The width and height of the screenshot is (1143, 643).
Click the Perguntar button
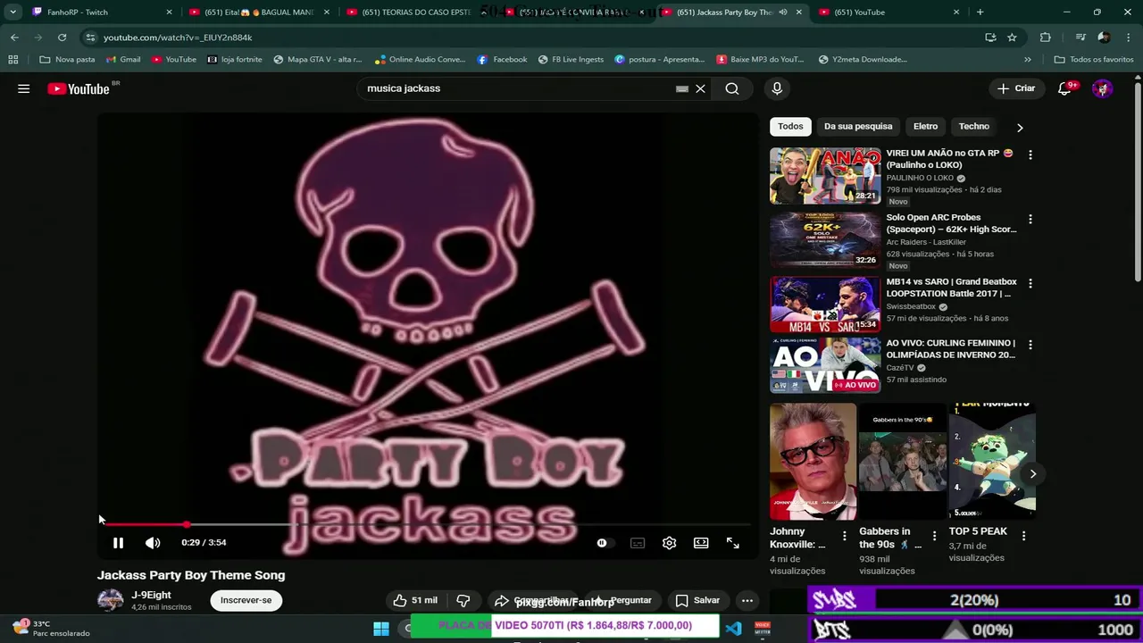pos(622,600)
